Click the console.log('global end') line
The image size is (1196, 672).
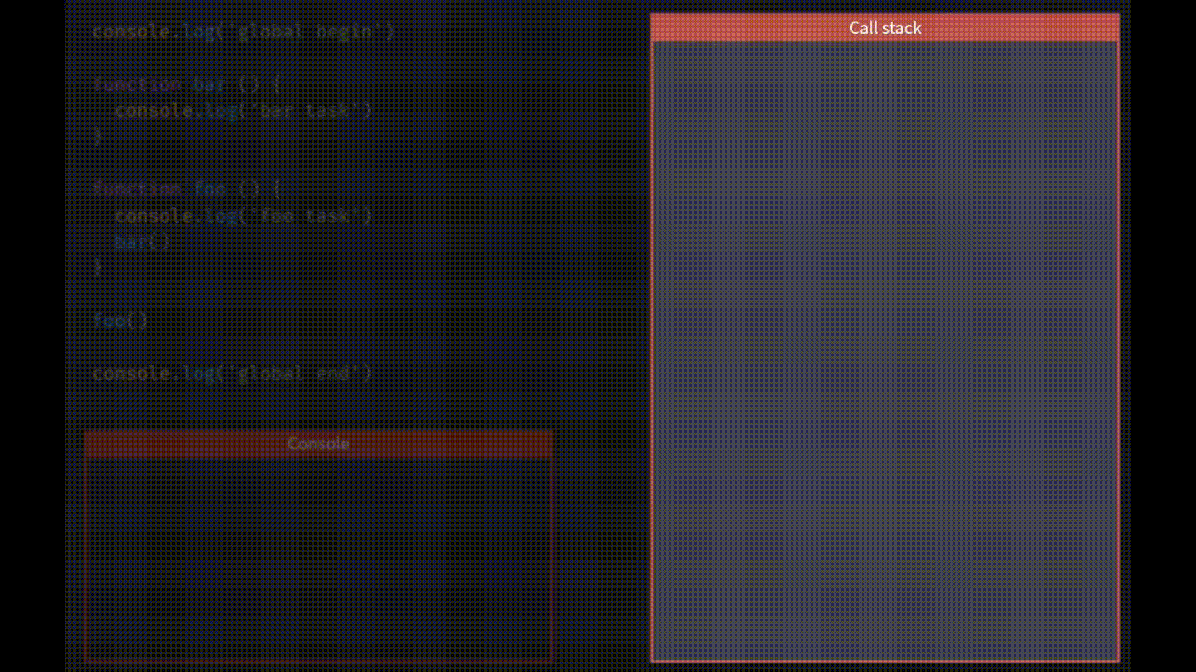pos(232,373)
